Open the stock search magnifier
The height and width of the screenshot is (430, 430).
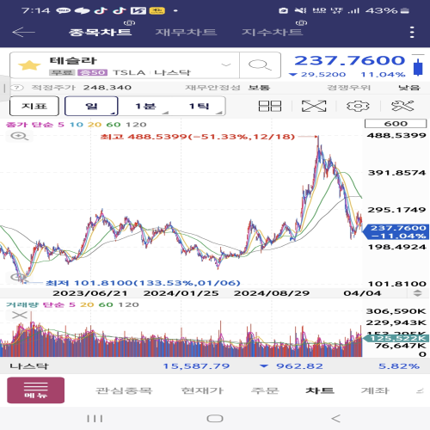pos(260,65)
